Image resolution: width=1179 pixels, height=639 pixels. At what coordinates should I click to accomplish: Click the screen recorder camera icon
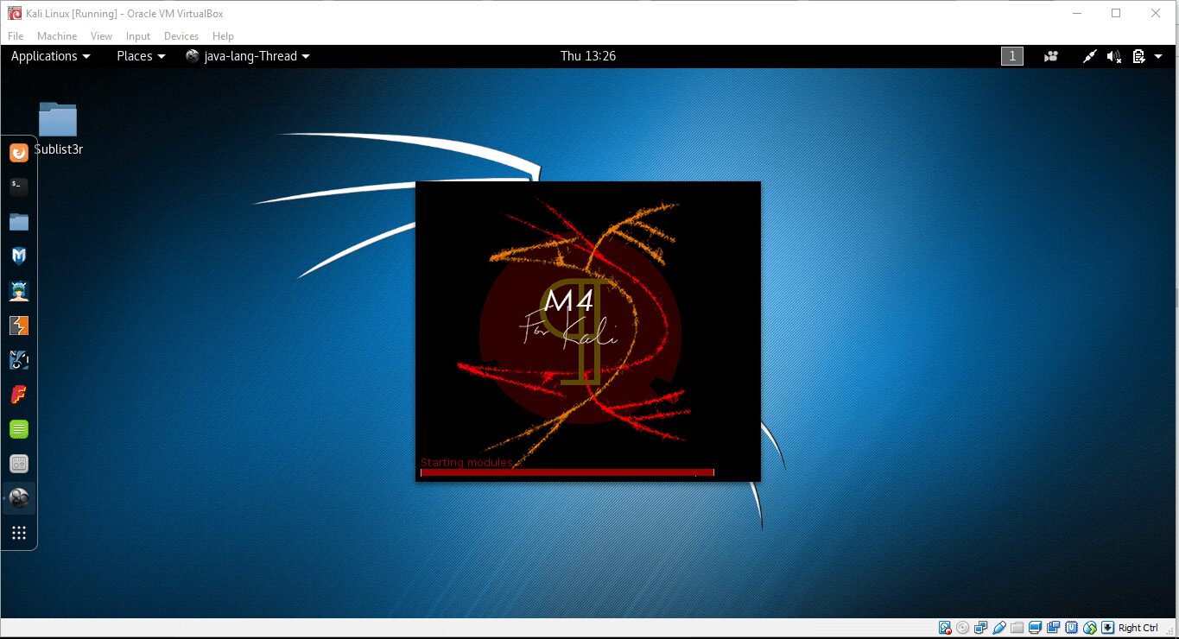point(1051,56)
